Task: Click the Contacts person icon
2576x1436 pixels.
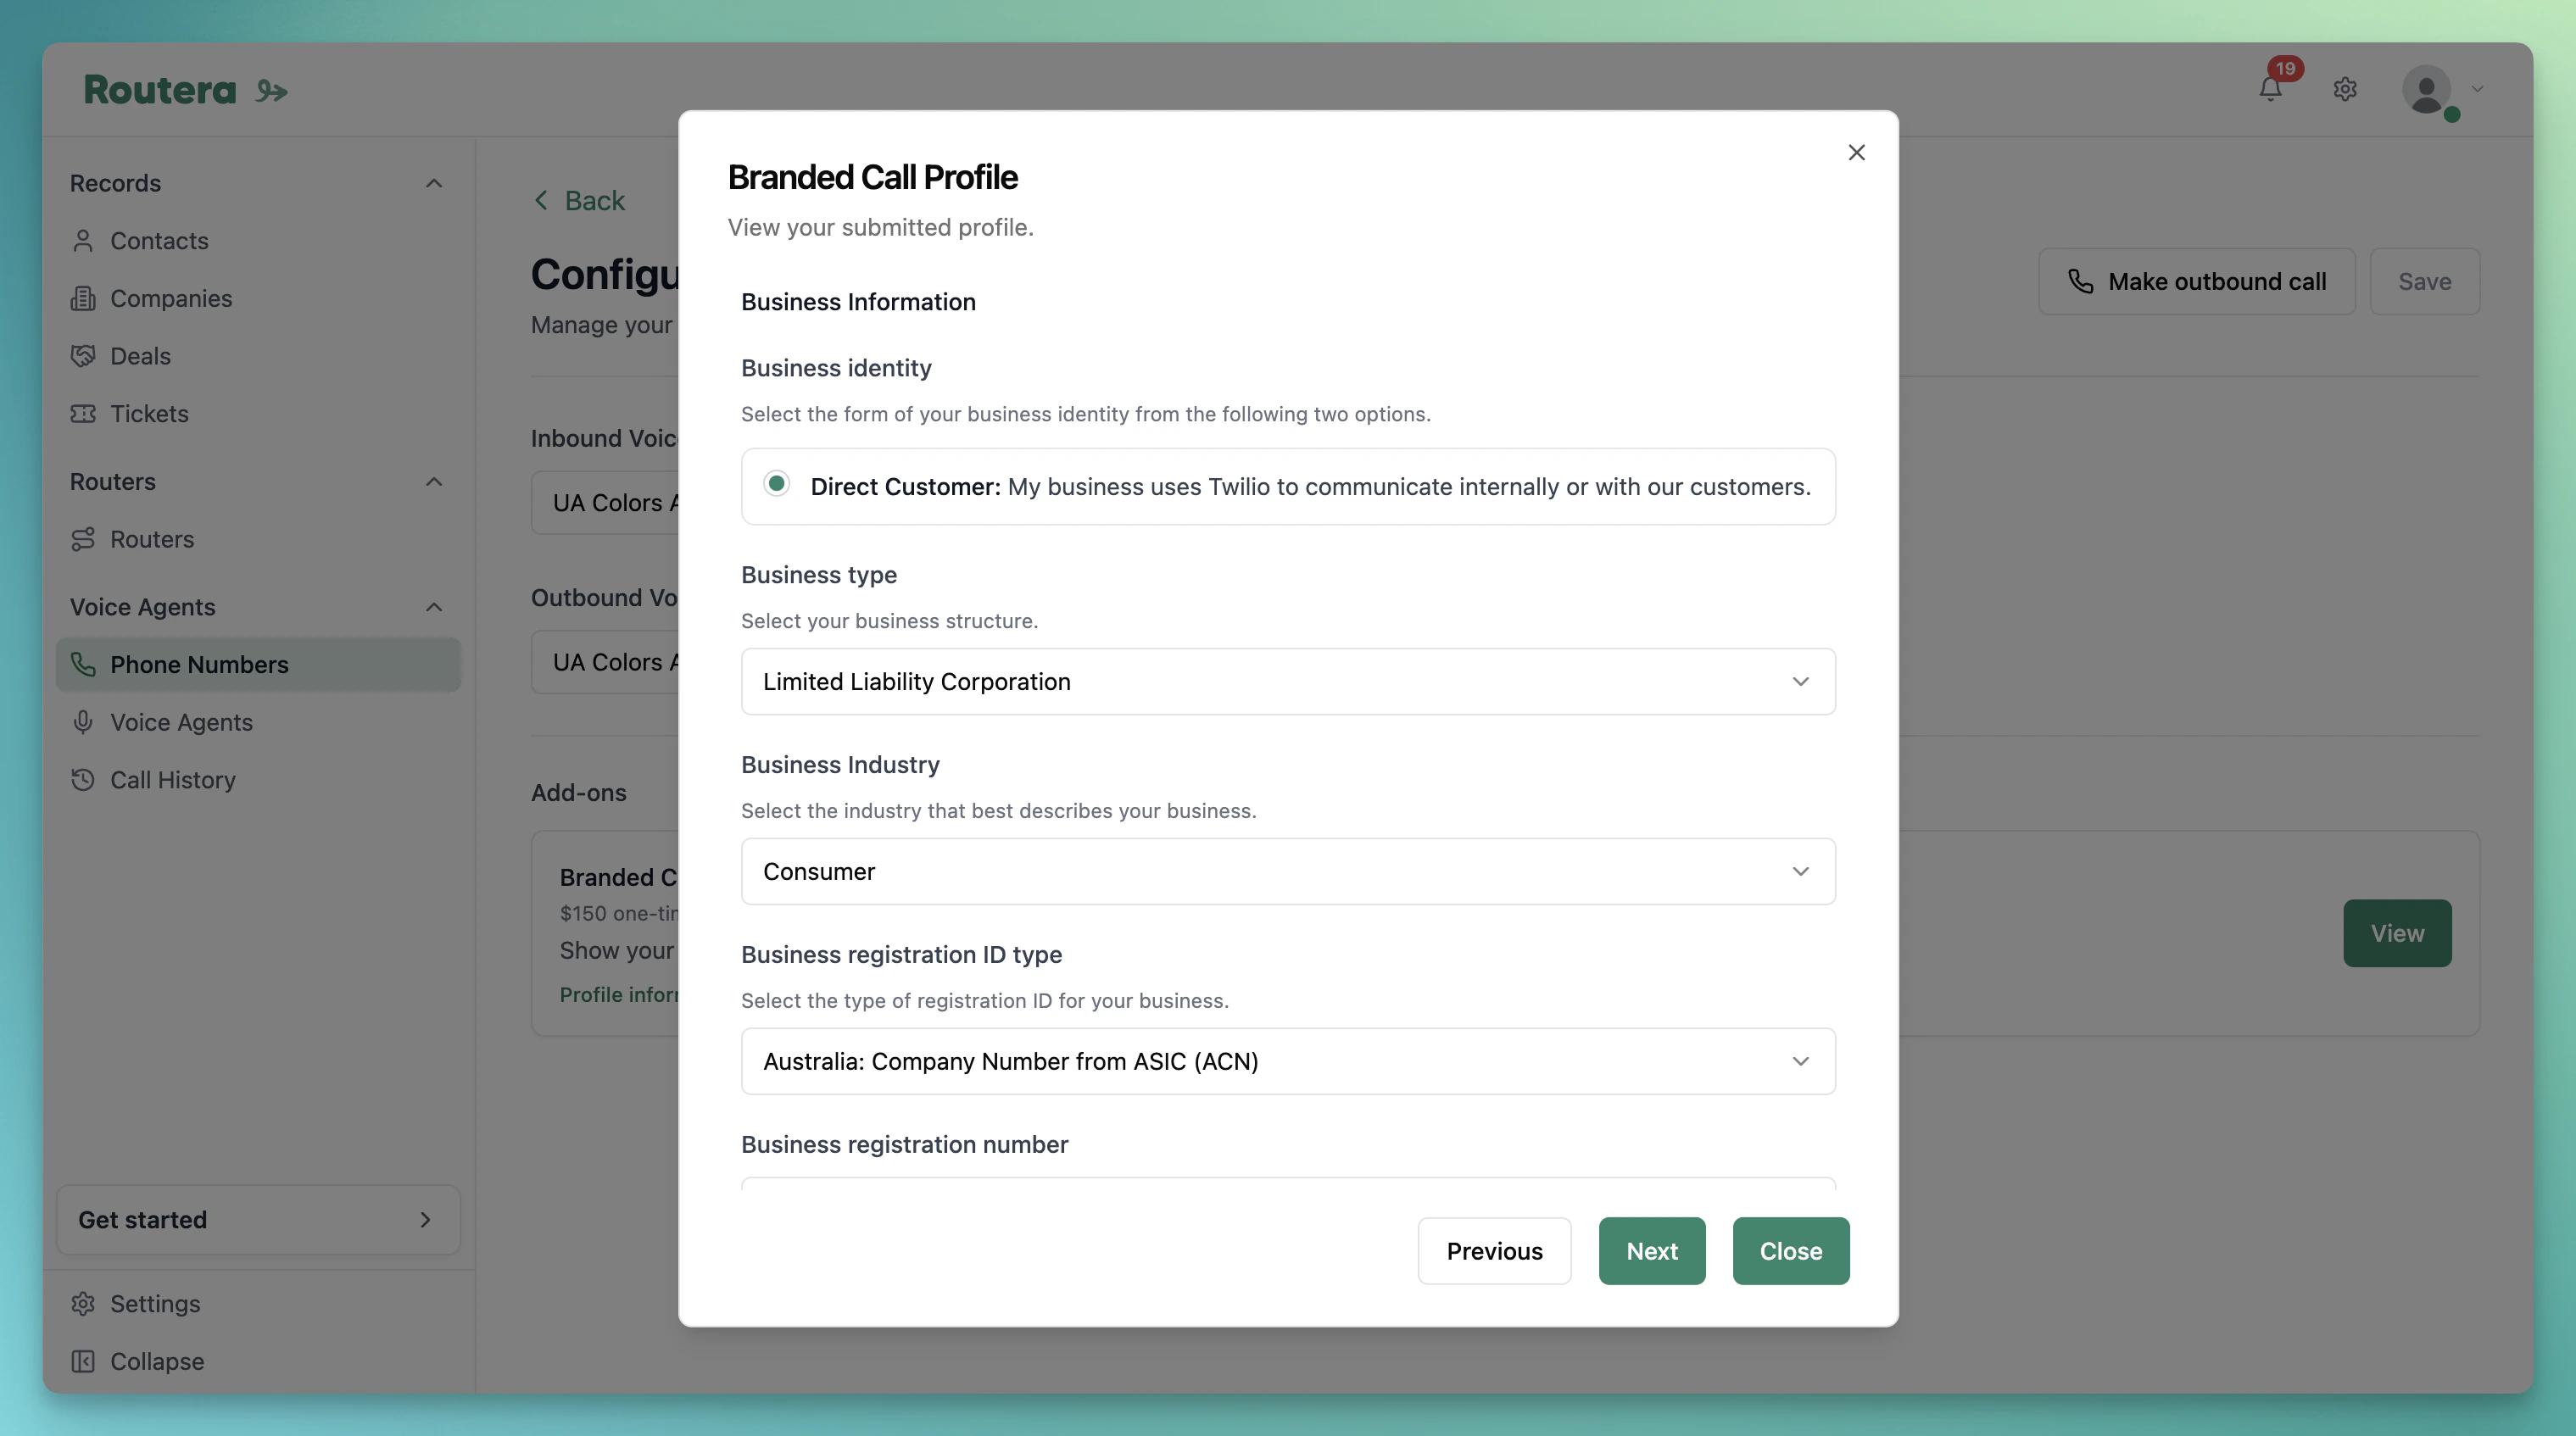Action: [83, 241]
